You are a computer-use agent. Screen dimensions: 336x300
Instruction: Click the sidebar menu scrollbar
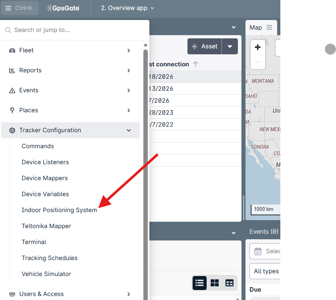145,175
